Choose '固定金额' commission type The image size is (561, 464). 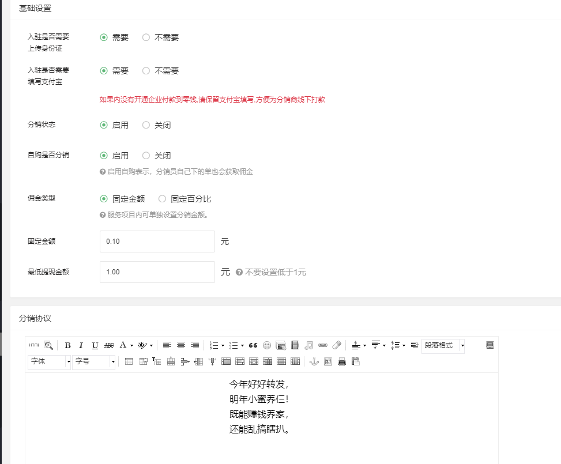pyautogui.click(x=104, y=199)
